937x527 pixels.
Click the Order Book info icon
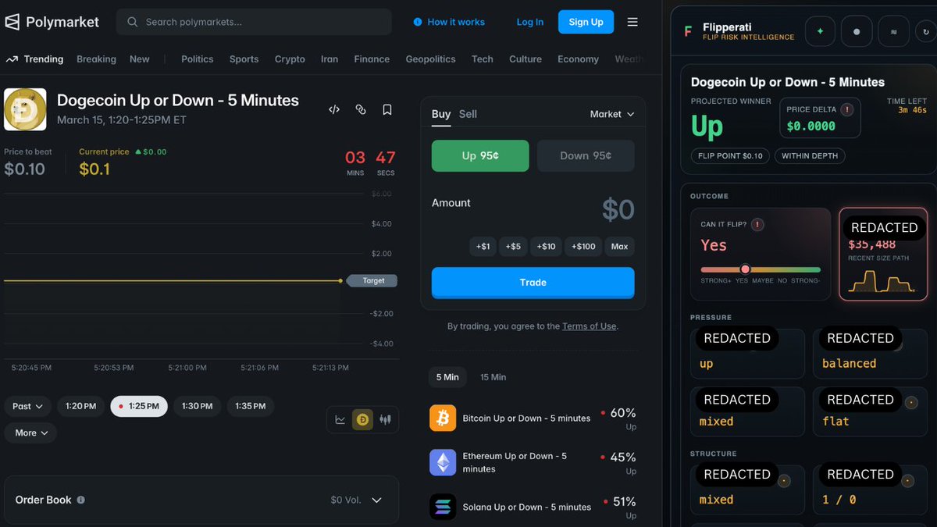click(x=81, y=500)
